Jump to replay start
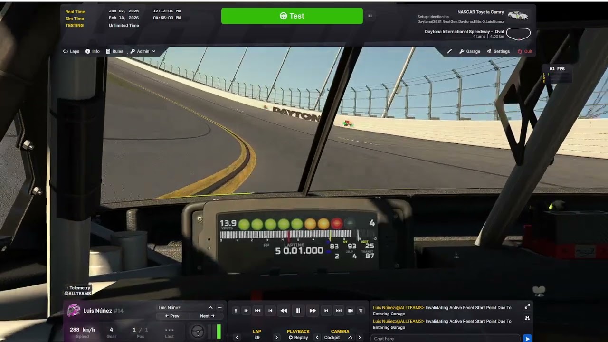This screenshot has height=342, width=608. tap(257, 311)
